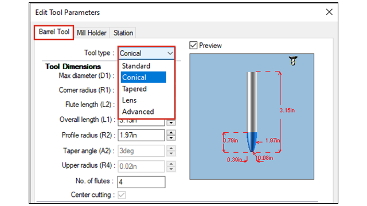The image size is (367, 206).
Task: Toggle the Center cutting checkbox
Action: (x=122, y=195)
